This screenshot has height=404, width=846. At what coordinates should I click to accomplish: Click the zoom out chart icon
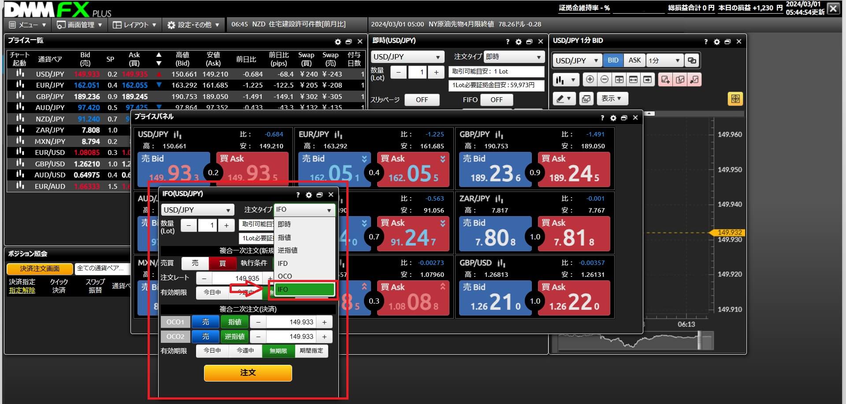605,80
